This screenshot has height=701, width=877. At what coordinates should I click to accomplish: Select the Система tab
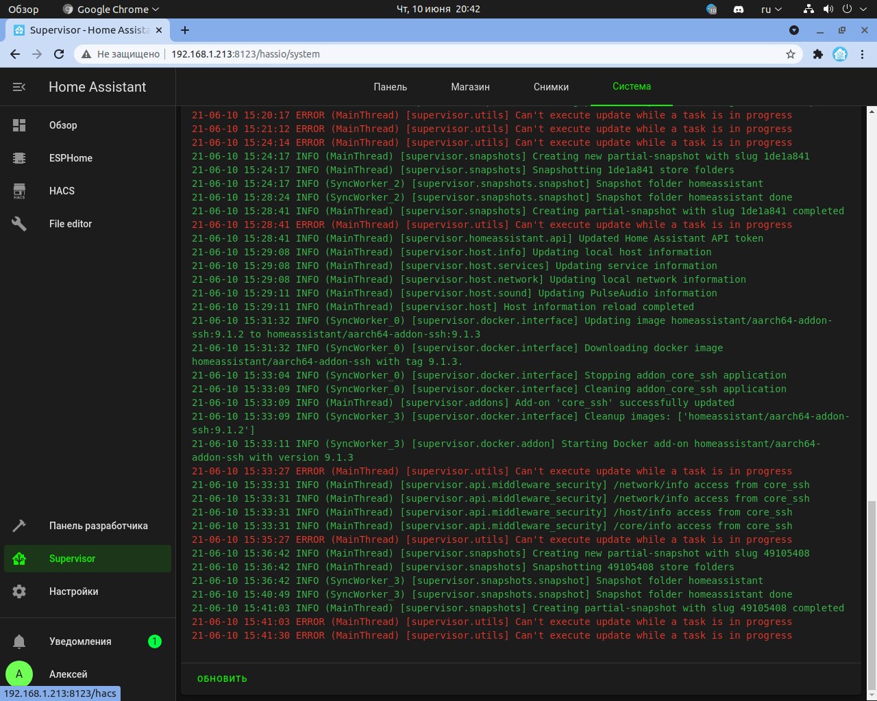tap(632, 86)
